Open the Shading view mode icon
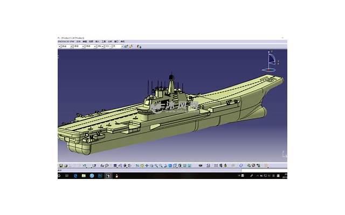The width and height of the screenshot is (345, 215). point(180,166)
